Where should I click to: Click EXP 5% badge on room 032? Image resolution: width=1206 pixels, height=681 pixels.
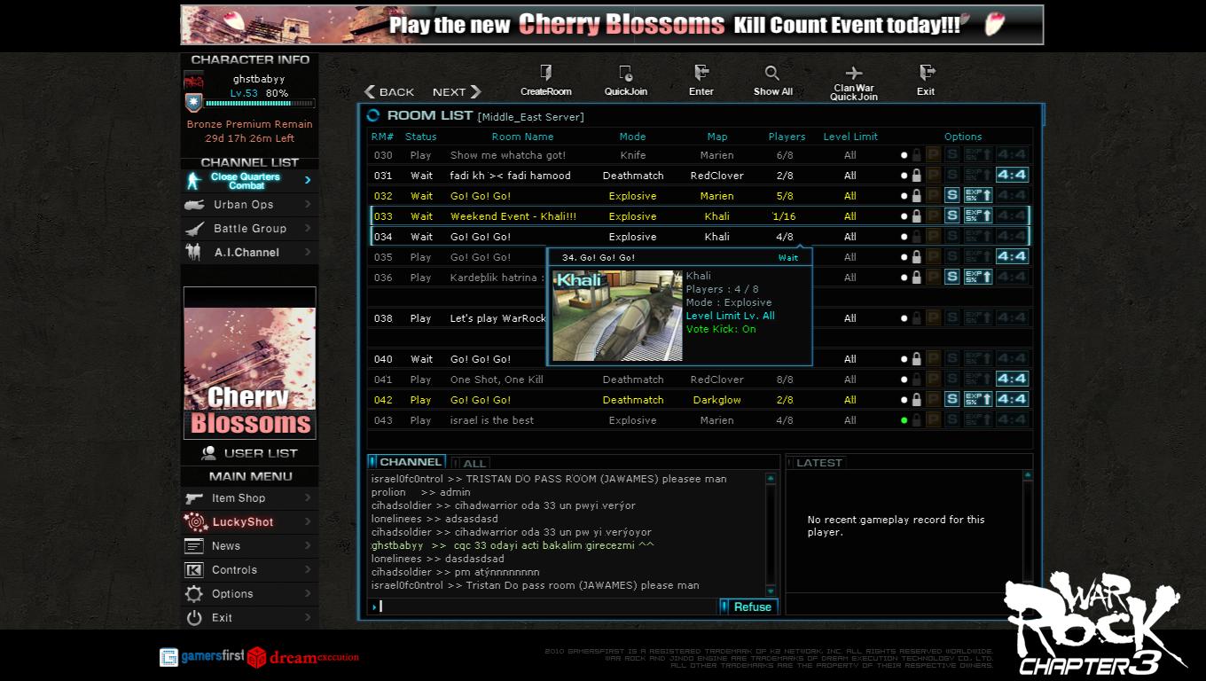pyautogui.click(x=978, y=195)
